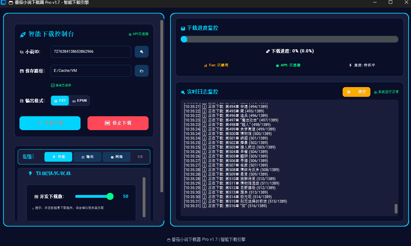Click the magnifier icon beside 实时日志监控
The image size is (411, 246).
(183, 92)
